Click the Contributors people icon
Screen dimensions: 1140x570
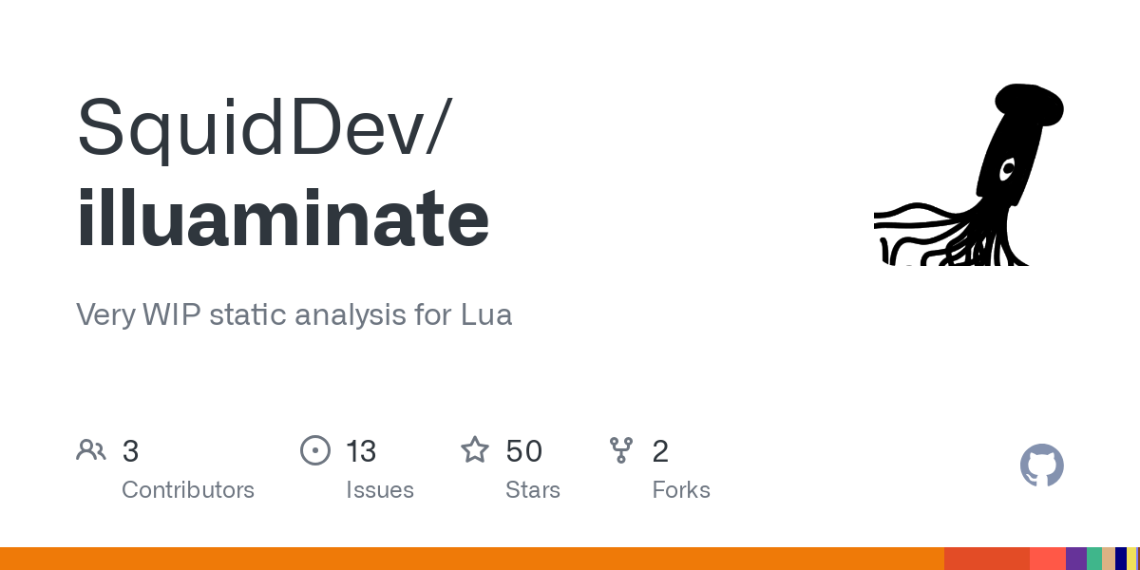[91, 450]
